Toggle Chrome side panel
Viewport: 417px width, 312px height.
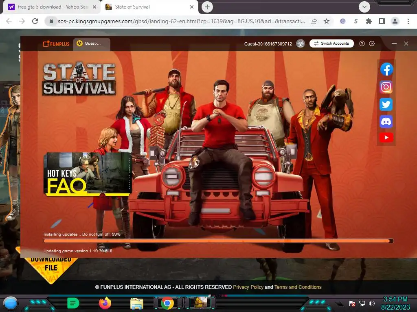382,21
